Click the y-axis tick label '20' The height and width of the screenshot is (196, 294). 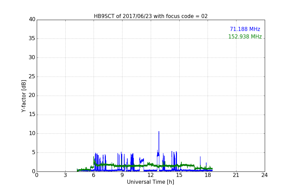32,95
